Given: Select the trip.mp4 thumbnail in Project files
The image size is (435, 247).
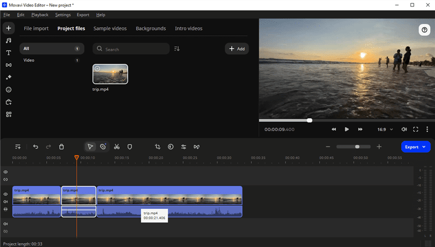Looking at the screenshot, I should click(110, 74).
